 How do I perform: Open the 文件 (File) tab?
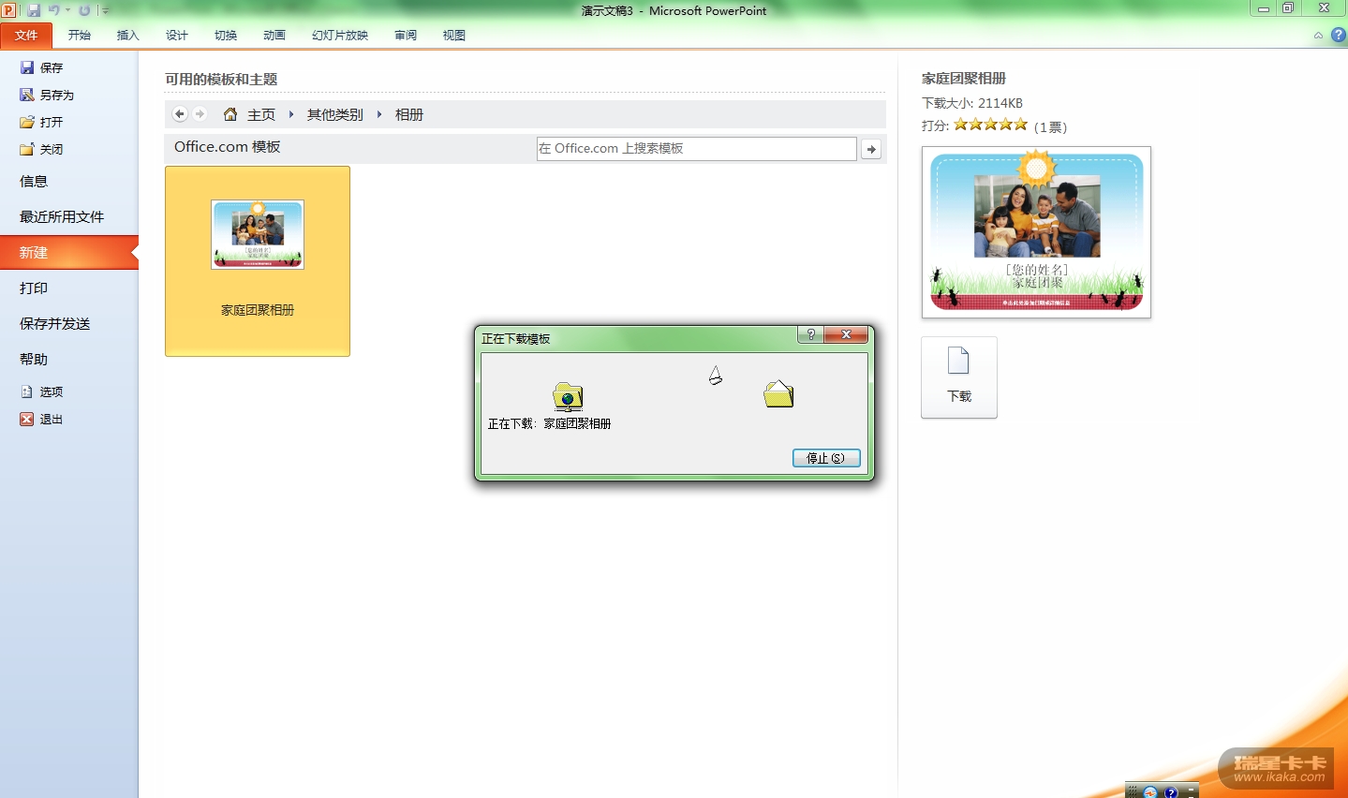(26, 36)
